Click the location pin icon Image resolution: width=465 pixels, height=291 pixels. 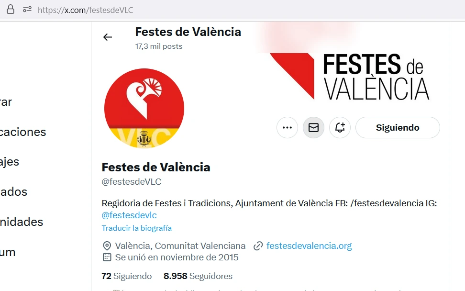coord(107,246)
